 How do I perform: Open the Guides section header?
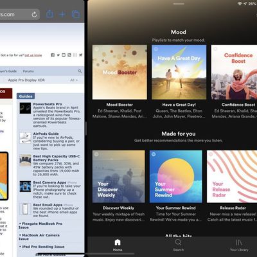pyautogui.click(x=26, y=96)
